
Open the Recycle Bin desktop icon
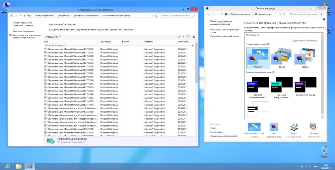[x=324, y=150]
